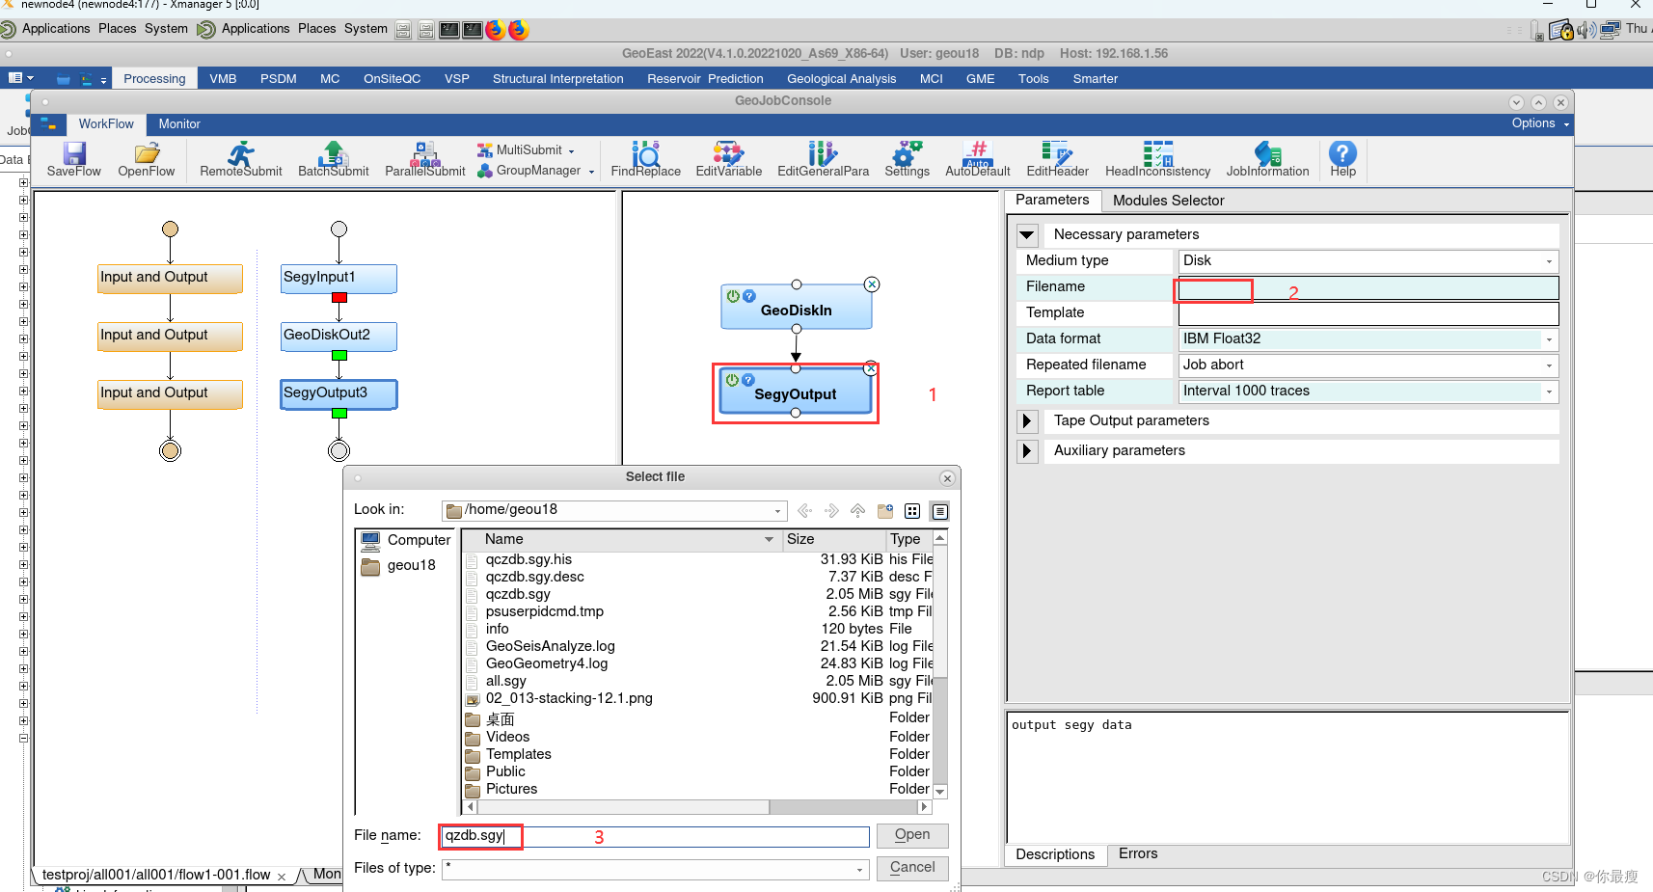Open the Settings gear tool
The image size is (1653, 892).
pyautogui.click(x=908, y=153)
